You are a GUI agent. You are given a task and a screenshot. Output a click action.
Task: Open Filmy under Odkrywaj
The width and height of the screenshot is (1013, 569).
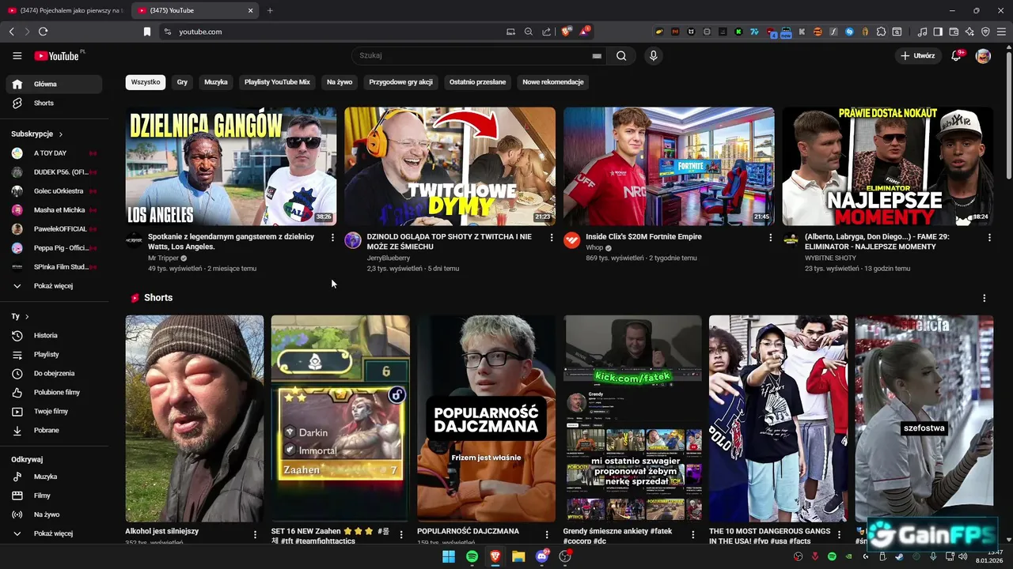pos(54,496)
